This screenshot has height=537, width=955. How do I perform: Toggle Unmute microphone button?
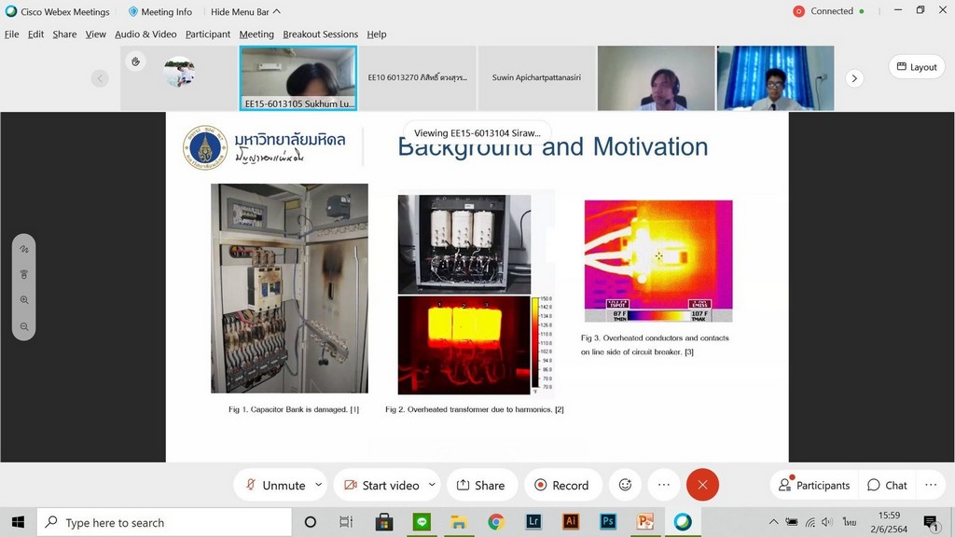pyautogui.click(x=274, y=485)
